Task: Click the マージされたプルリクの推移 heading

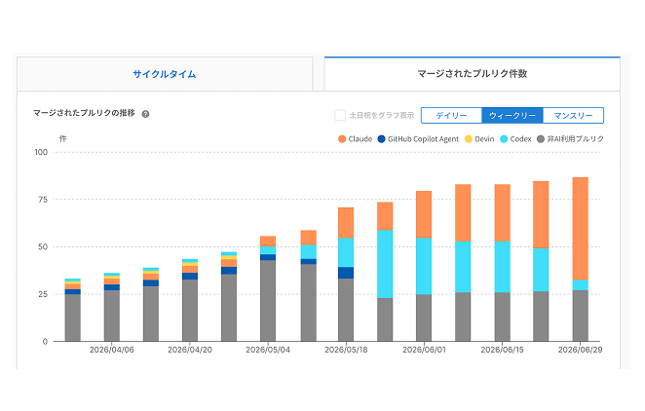Action: pos(84,113)
